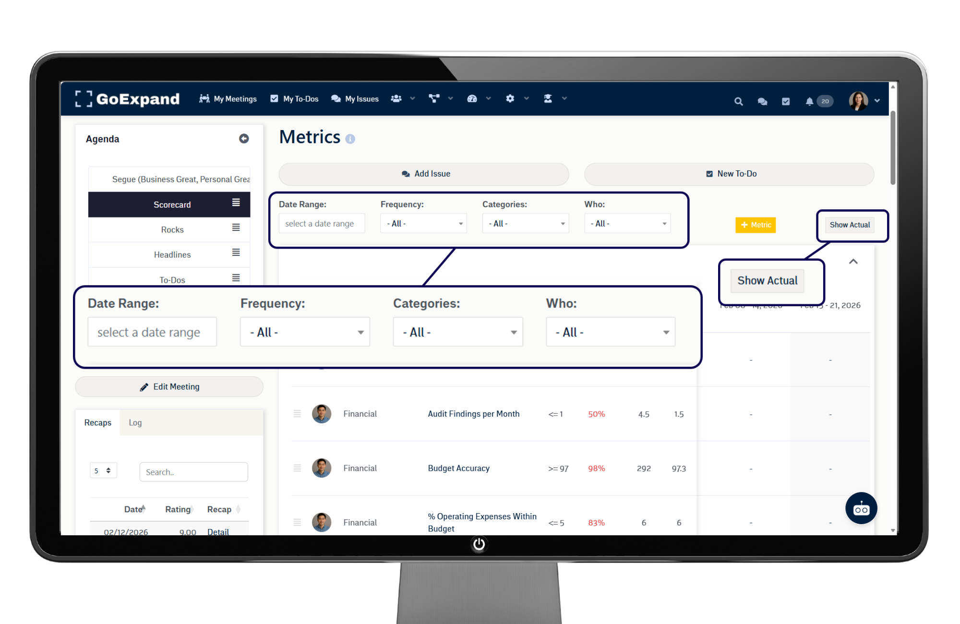Click the Metrics info icon
Viewport: 960px width, 624px height.
(x=350, y=139)
